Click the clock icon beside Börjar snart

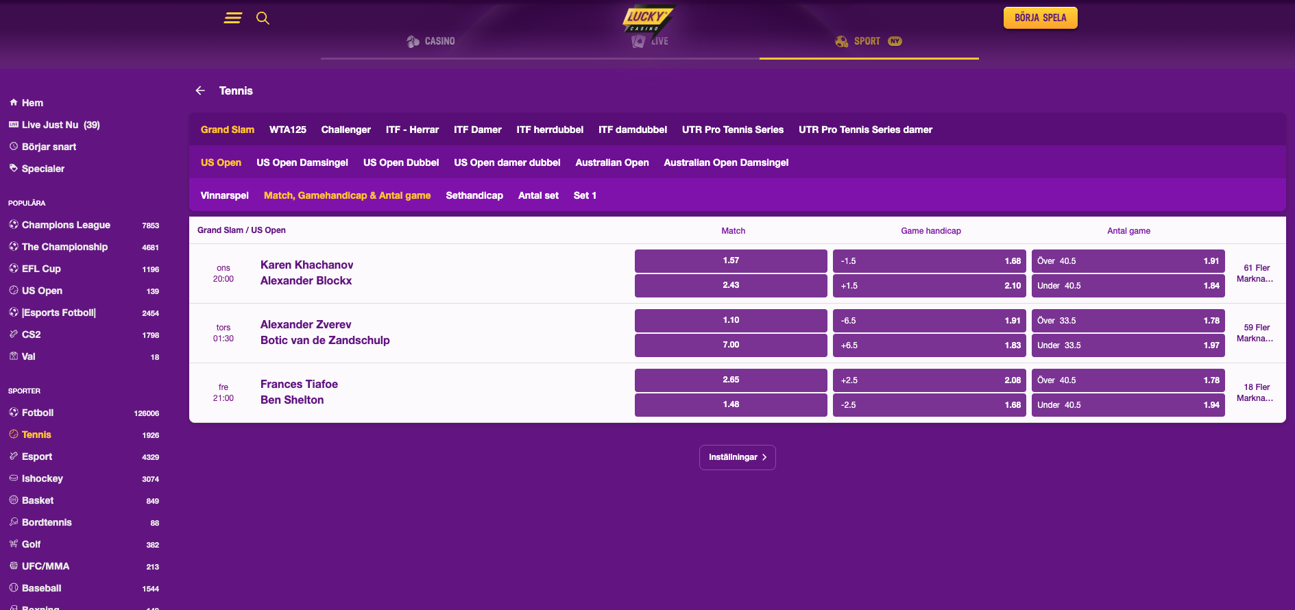[14, 147]
